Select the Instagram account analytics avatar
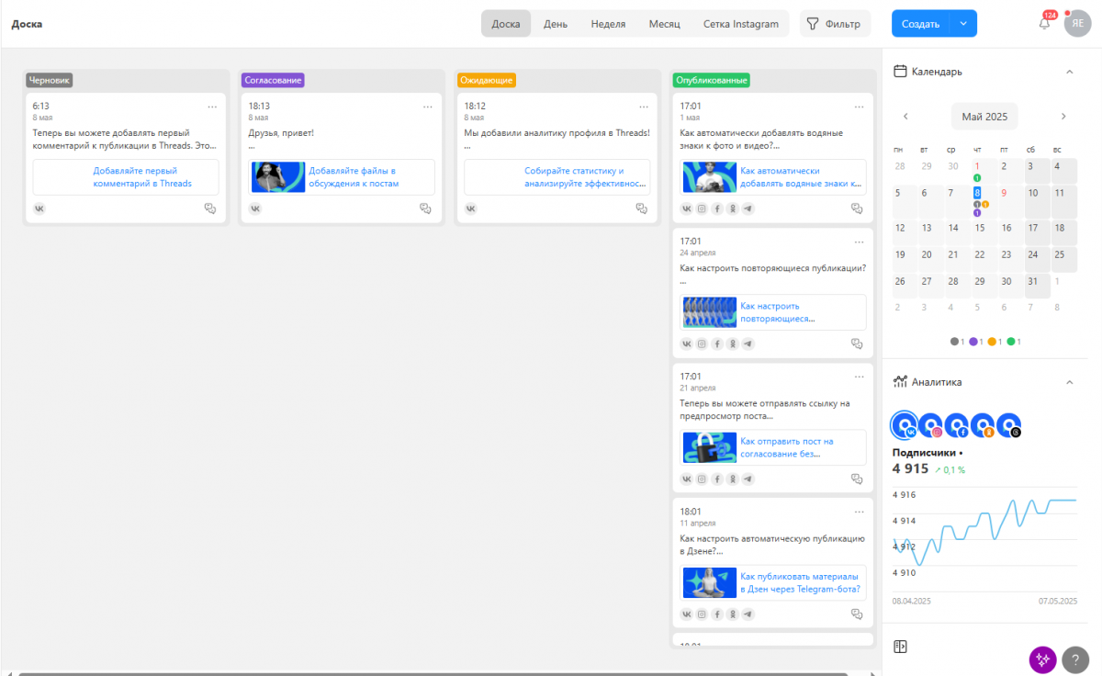Viewport: 1102px width, 676px height. coord(931,424)
